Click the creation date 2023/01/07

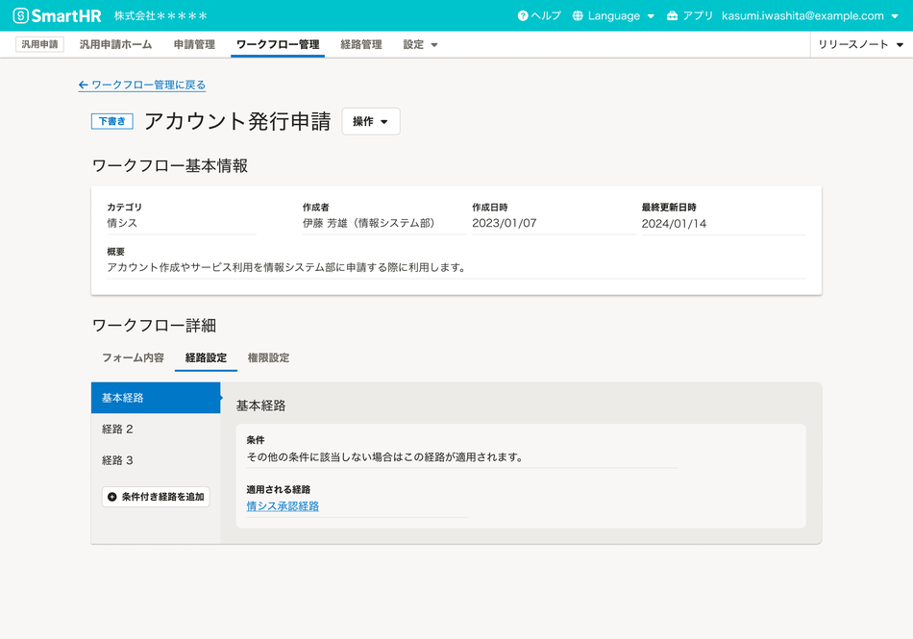505,223
